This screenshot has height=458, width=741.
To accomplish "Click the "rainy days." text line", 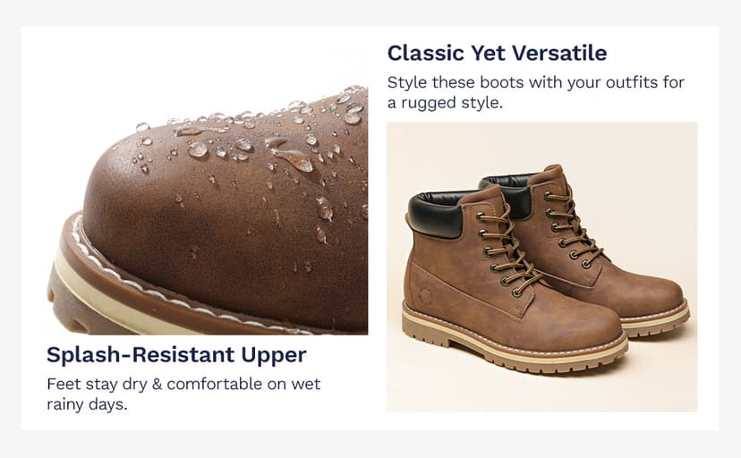I will click(87, 404).
